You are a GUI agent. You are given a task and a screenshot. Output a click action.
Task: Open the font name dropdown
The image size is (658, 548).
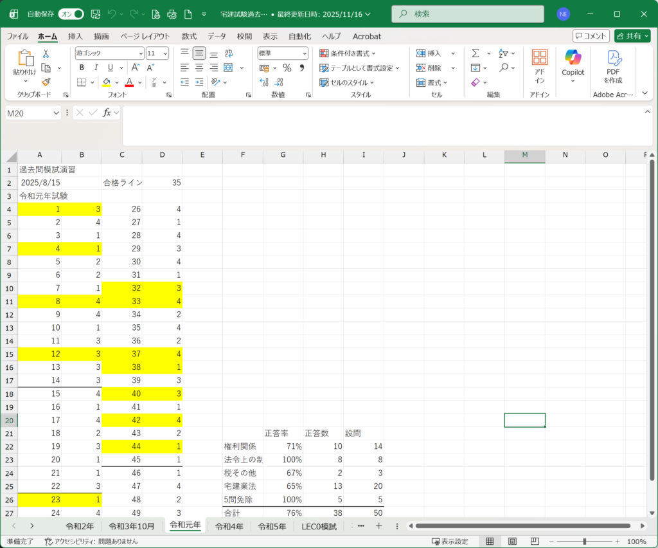[x=140, y=53]
